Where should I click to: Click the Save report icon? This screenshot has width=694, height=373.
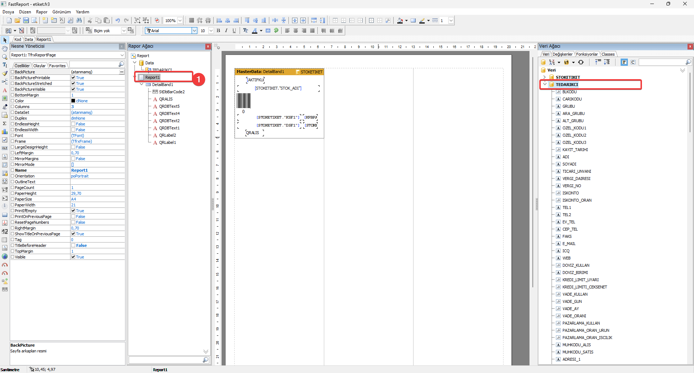point(26,21)
